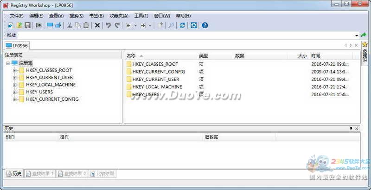The height and width of the screenshot is (190, 371).
Task: Open the 窗口(W) menu
Action: tap(162, 16)
